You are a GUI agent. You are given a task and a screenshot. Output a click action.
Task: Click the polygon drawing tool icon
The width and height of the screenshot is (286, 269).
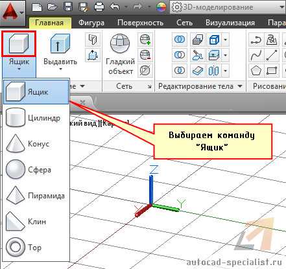[256, 71]
